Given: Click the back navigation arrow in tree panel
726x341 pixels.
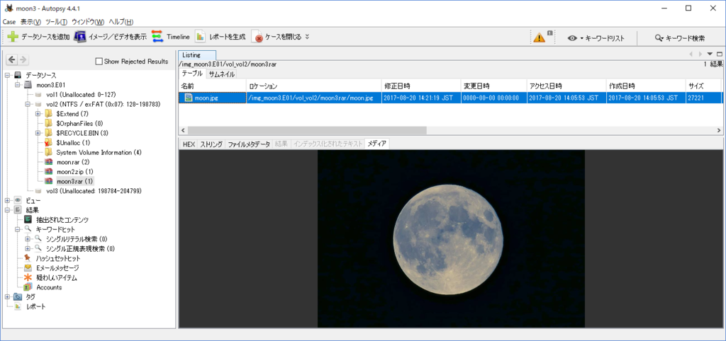Looking at the screenshot, I should point(12,59).
